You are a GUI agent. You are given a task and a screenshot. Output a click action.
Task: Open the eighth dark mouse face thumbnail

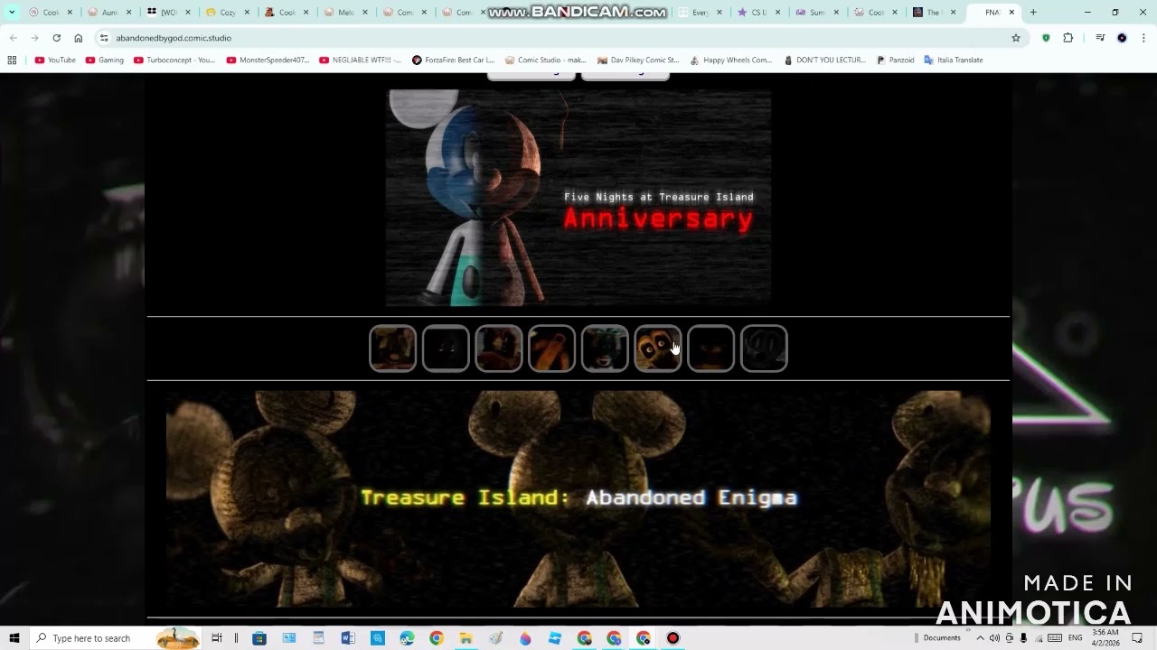pos(764,348)
